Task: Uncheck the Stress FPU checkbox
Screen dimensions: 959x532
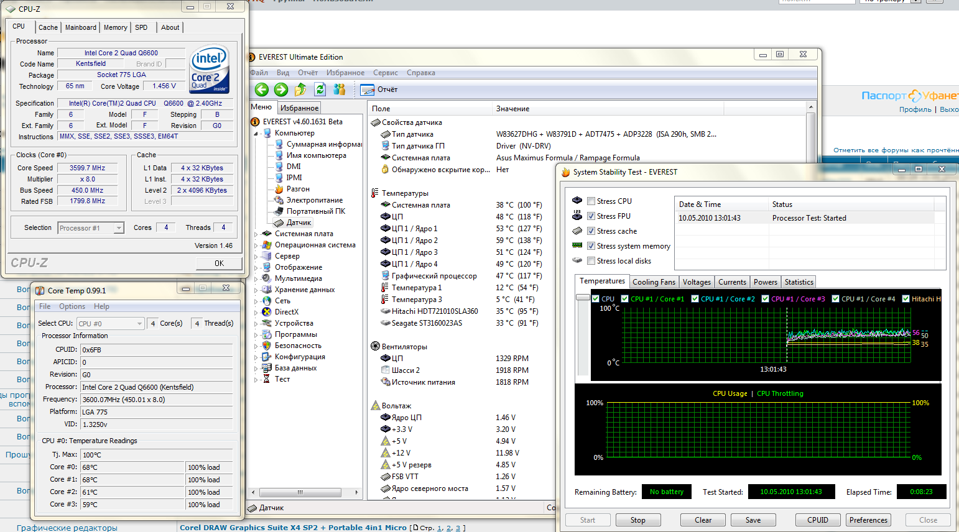Action: tap(591, 216)
